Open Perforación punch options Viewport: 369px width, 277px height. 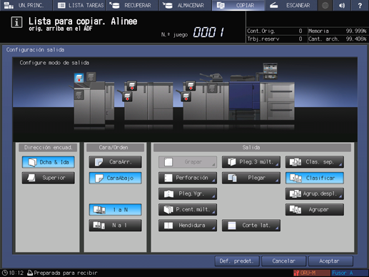(x=188, y=178)
